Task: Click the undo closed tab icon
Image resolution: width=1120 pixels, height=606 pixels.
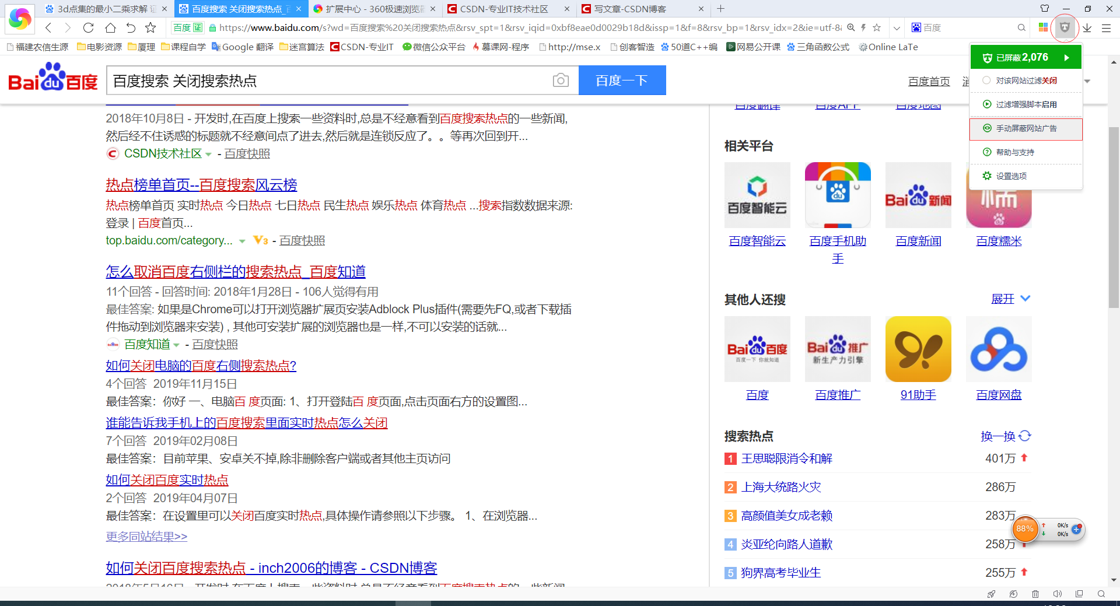Action: point(131,27)
